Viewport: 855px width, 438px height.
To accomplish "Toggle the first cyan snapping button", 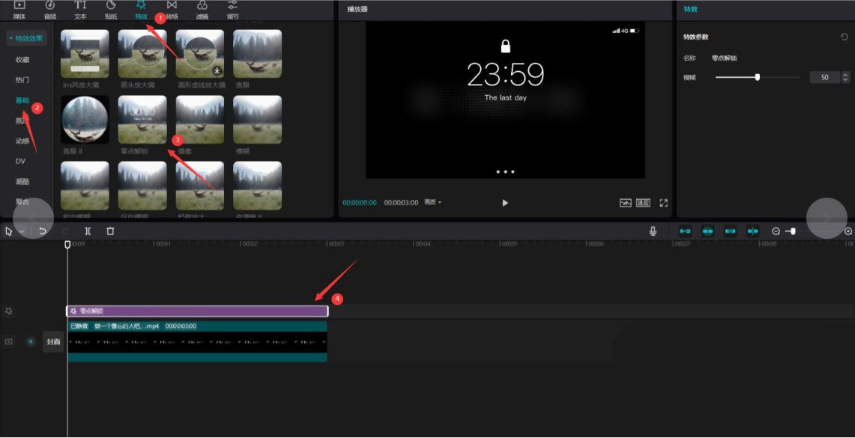I will [x=685, y=231].
